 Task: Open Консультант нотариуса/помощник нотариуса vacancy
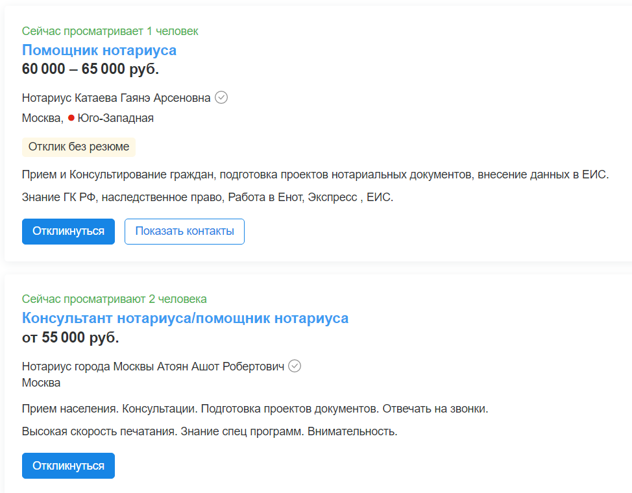click(x=185, y=318)
